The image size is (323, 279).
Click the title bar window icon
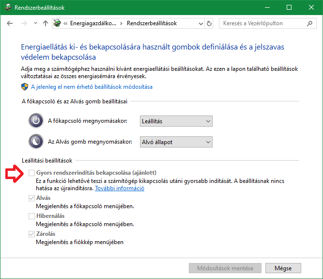point(8,7)
